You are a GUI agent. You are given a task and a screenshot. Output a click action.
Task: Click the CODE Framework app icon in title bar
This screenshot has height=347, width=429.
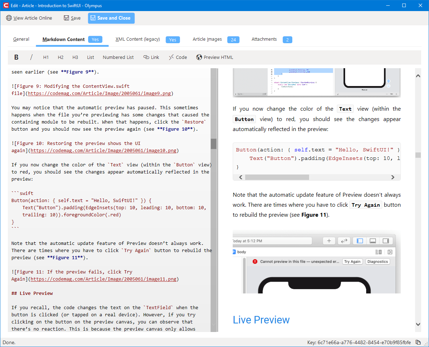(x=6, y=5)
